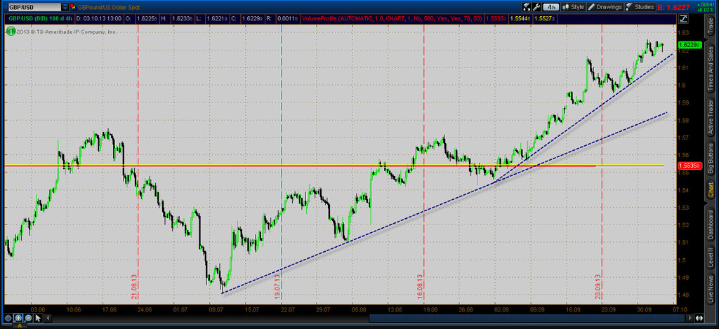Open the Active Trader side tab

coord(711,116)
